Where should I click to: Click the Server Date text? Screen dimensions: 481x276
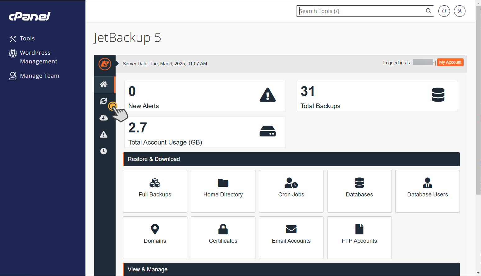point(165,64)
